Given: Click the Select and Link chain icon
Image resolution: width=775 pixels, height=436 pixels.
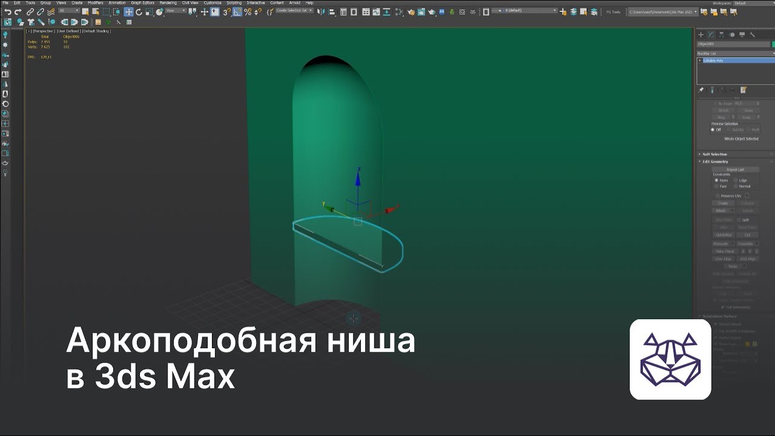Looking at the screenshot, I should [x=30, y=12].
